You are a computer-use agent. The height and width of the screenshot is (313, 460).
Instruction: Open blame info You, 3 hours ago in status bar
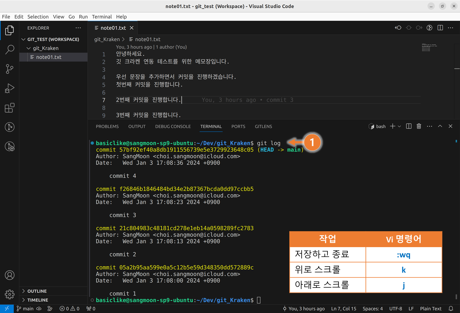tap(304, 308)
